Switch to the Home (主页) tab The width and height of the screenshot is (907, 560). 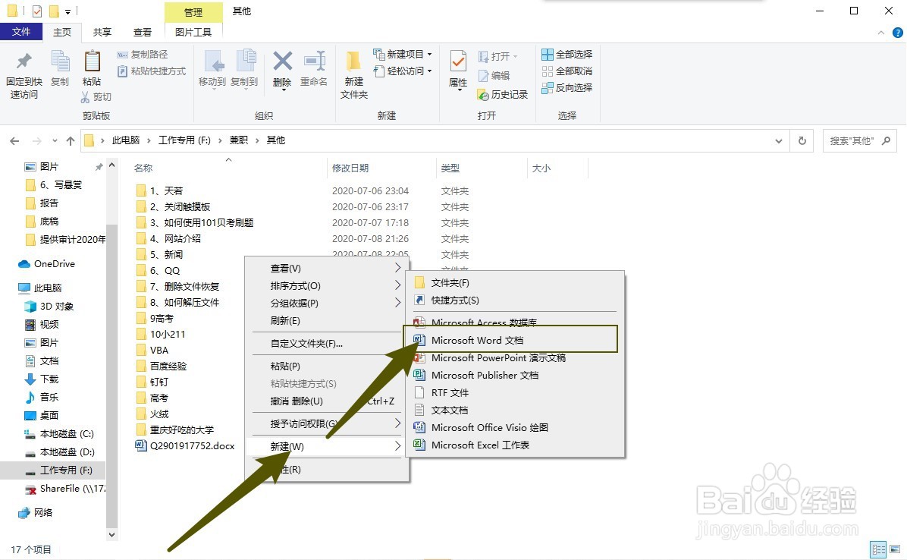pyautogui.click(x=62, y=33)
